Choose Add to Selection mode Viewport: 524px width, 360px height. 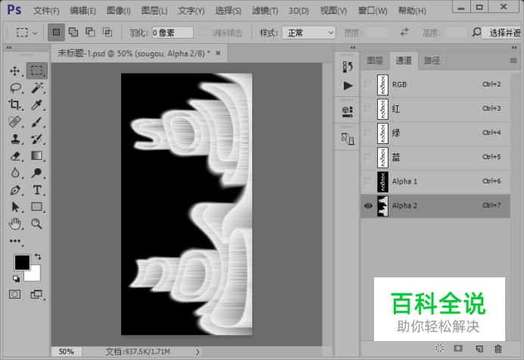tap(73, 32)
